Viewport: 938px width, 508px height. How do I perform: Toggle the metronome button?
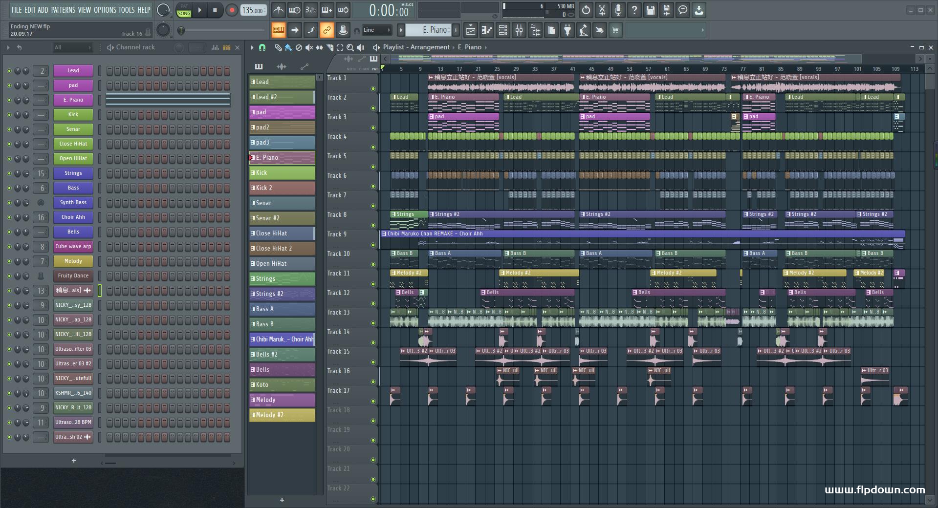[278, 10]
